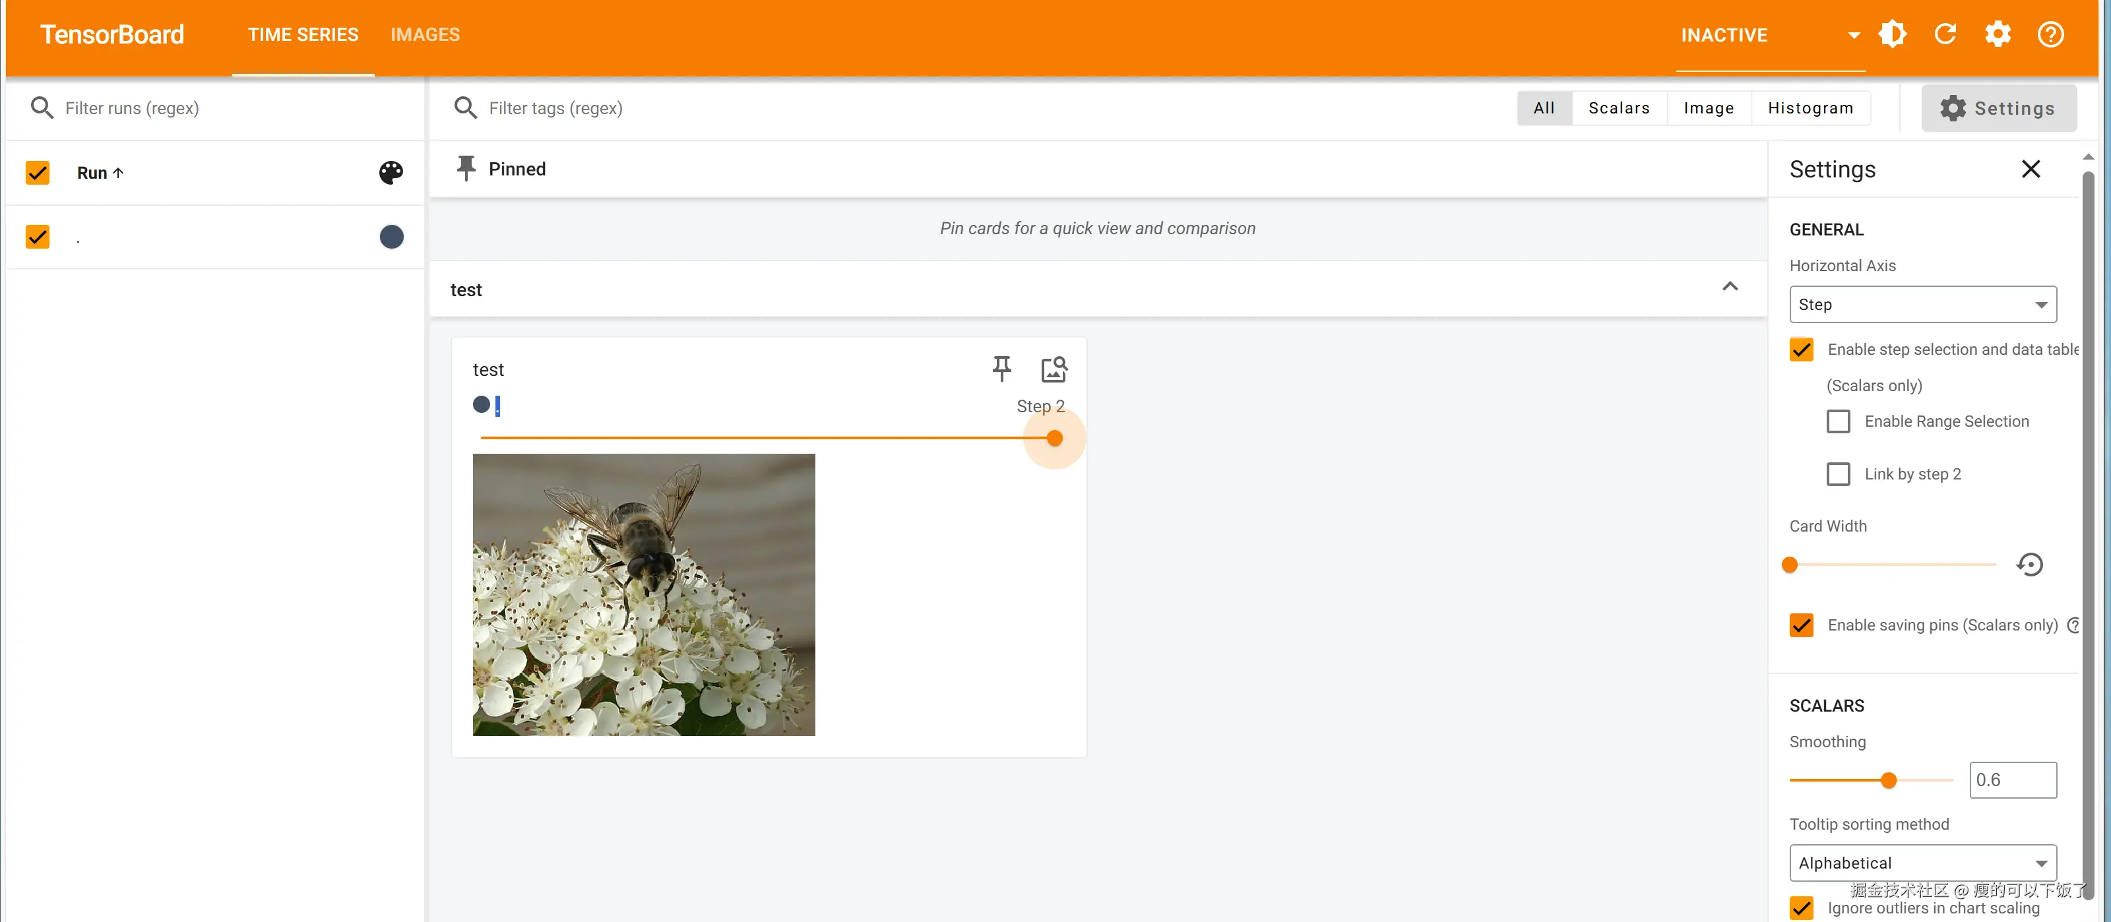Filter cards to Histogram only
2111x922 pixels.
[x=1810, y=108]
